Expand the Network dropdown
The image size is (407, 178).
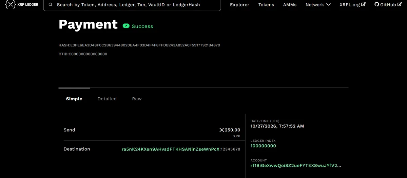pyautogui.click(x=318, y=5)
